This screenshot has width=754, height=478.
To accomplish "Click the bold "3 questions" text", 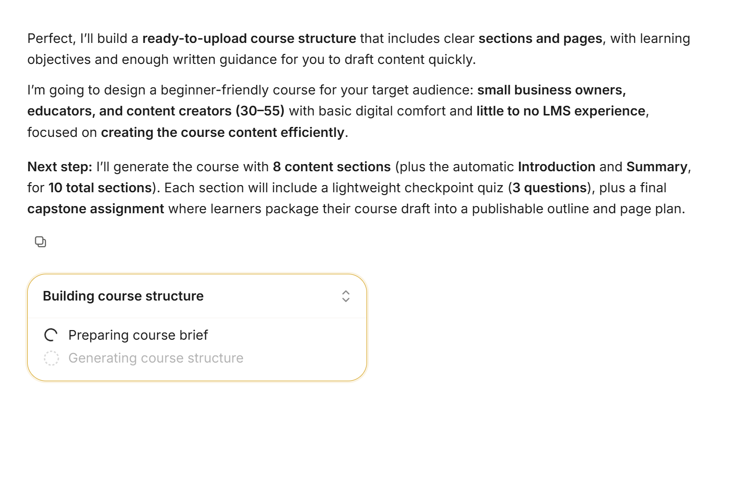I will (549, 188).
